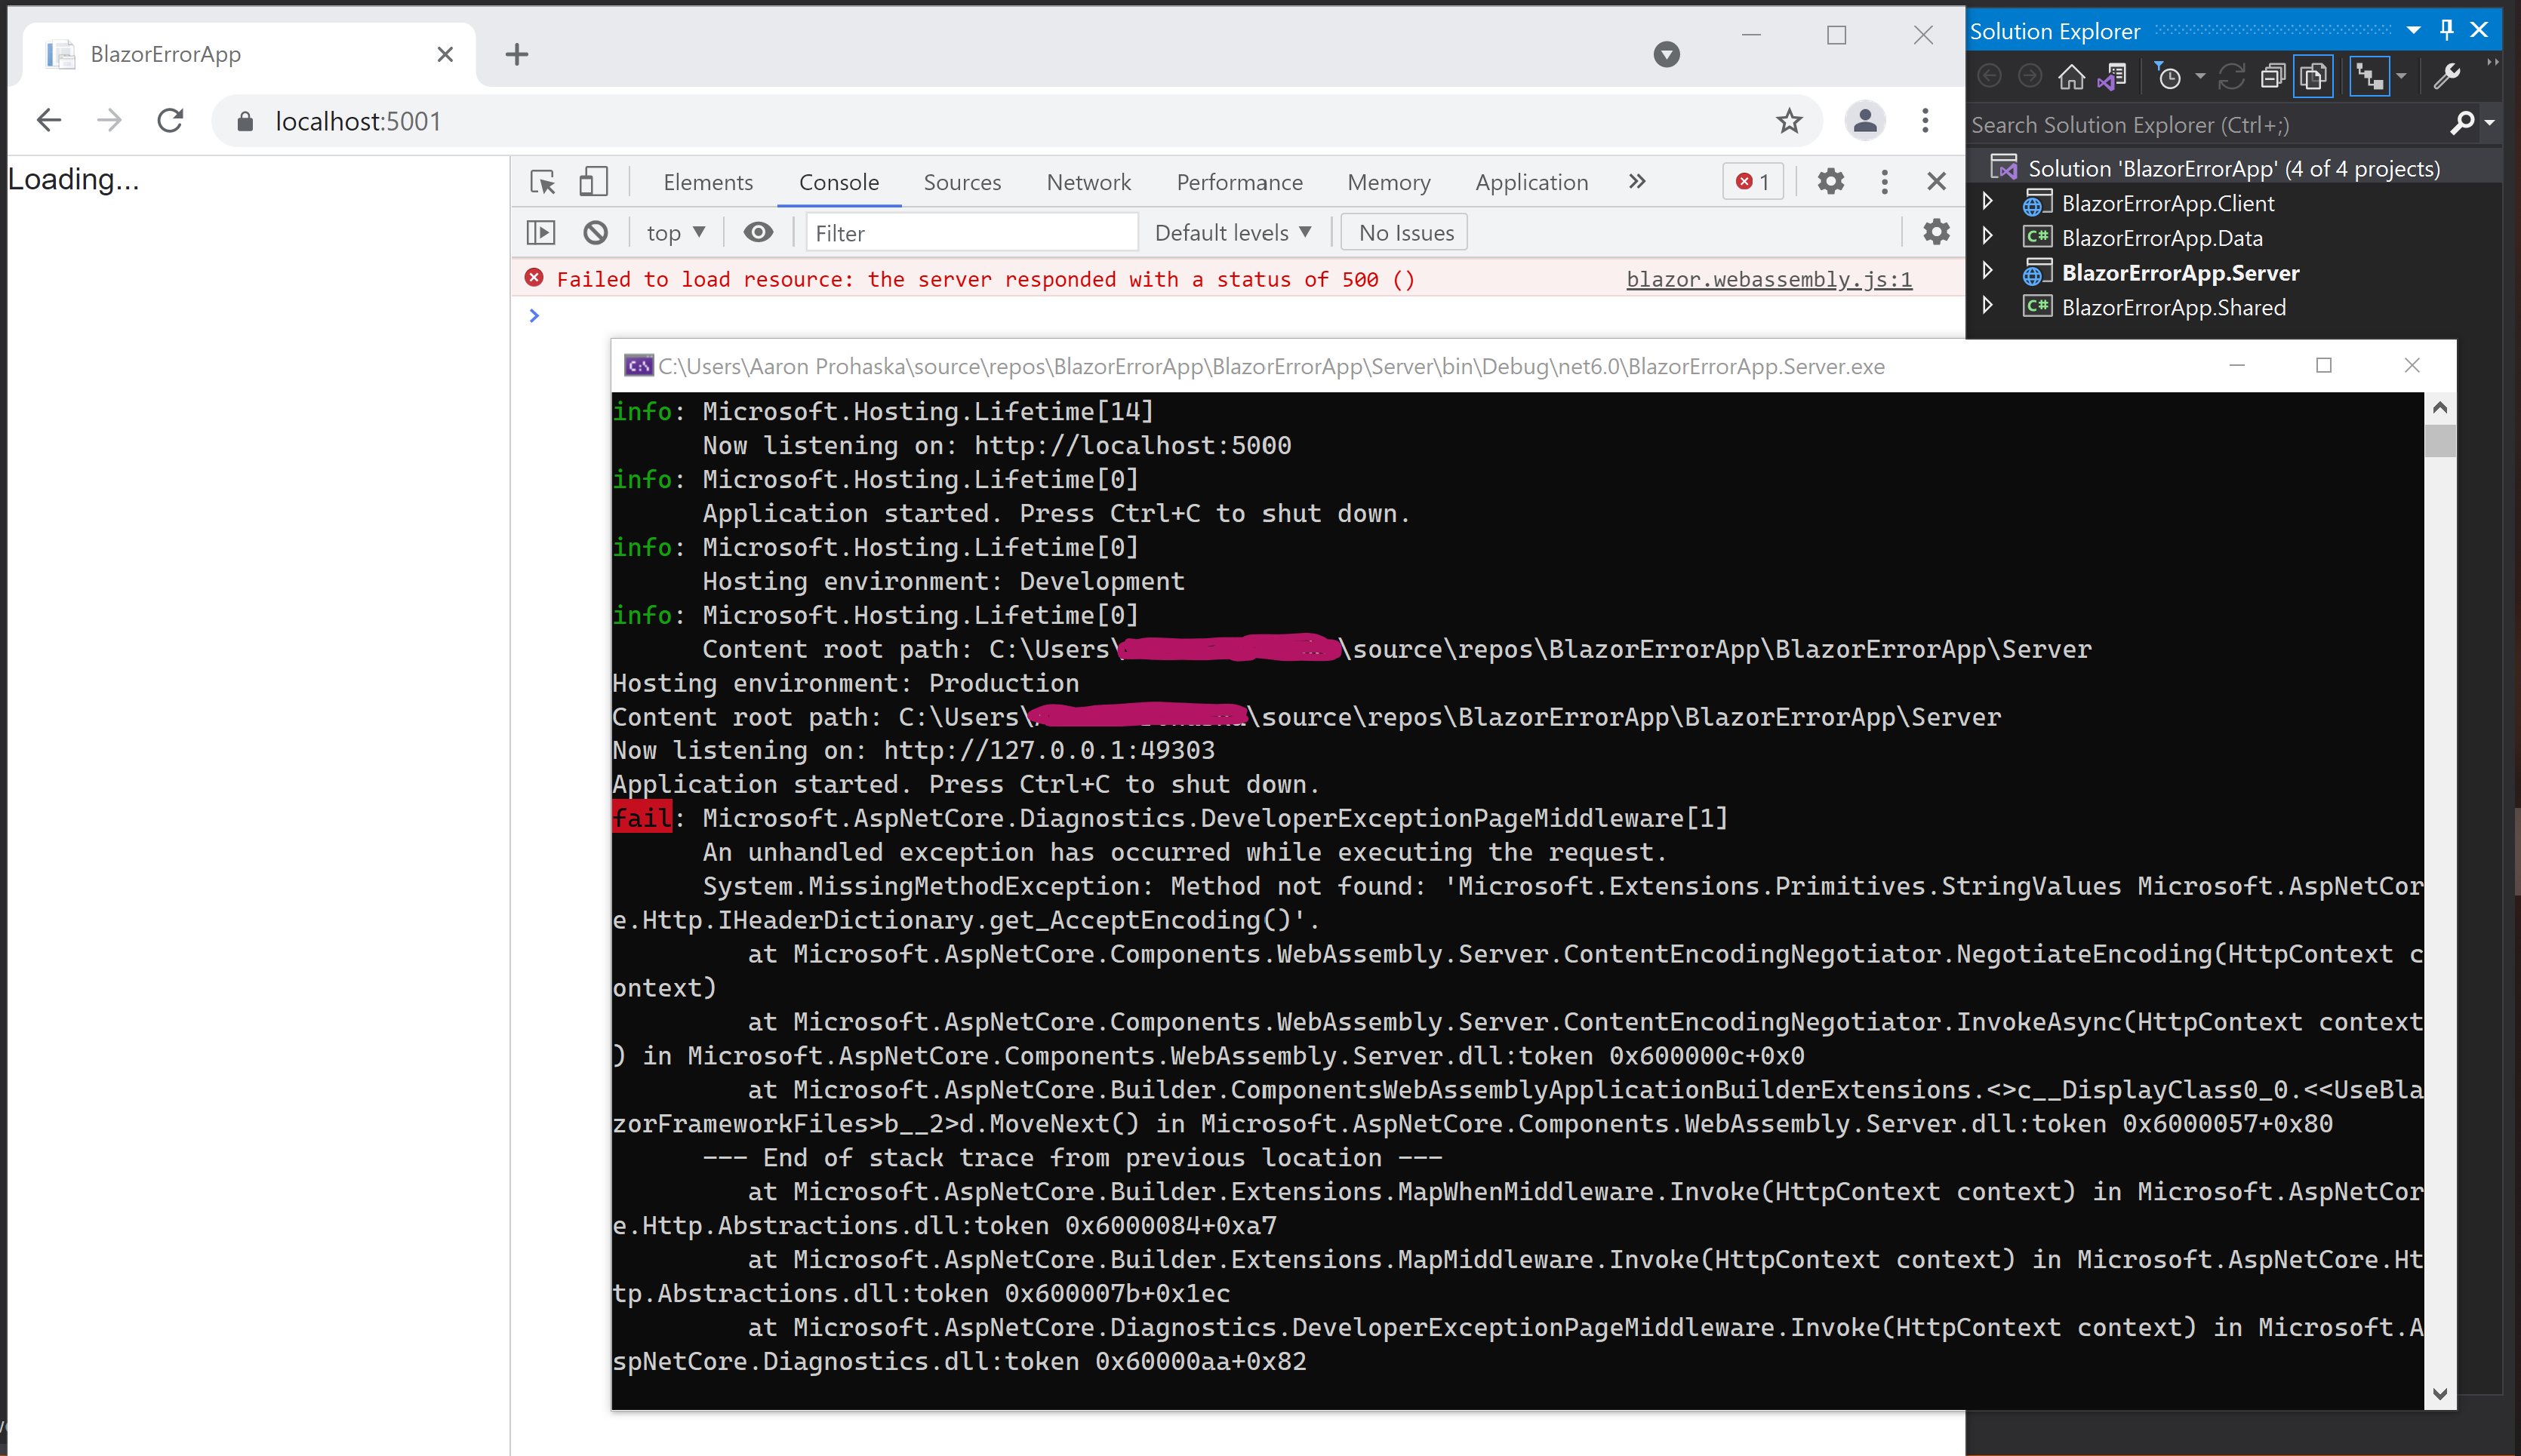Viewport: 2521px width, 1456px height.
Task: Switch to the Network tab in DevTools
Action: (x=1088, y=181)
